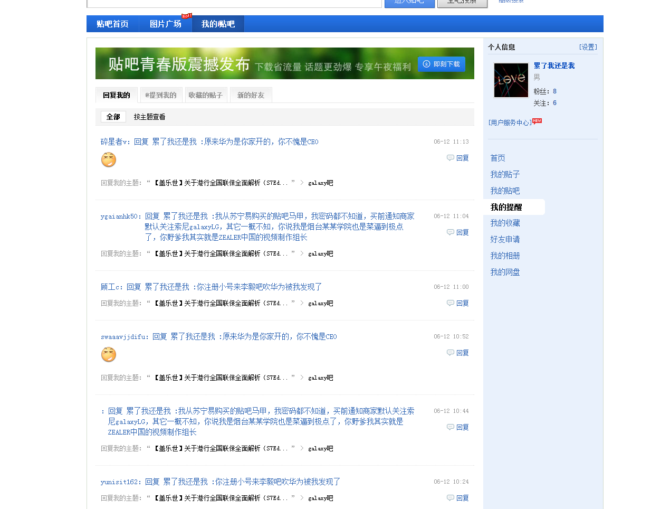This screenshot has height=509, width=670.
Task: Open yunisit162's reply about 注册小号
Action: click(x=243, y=482)
